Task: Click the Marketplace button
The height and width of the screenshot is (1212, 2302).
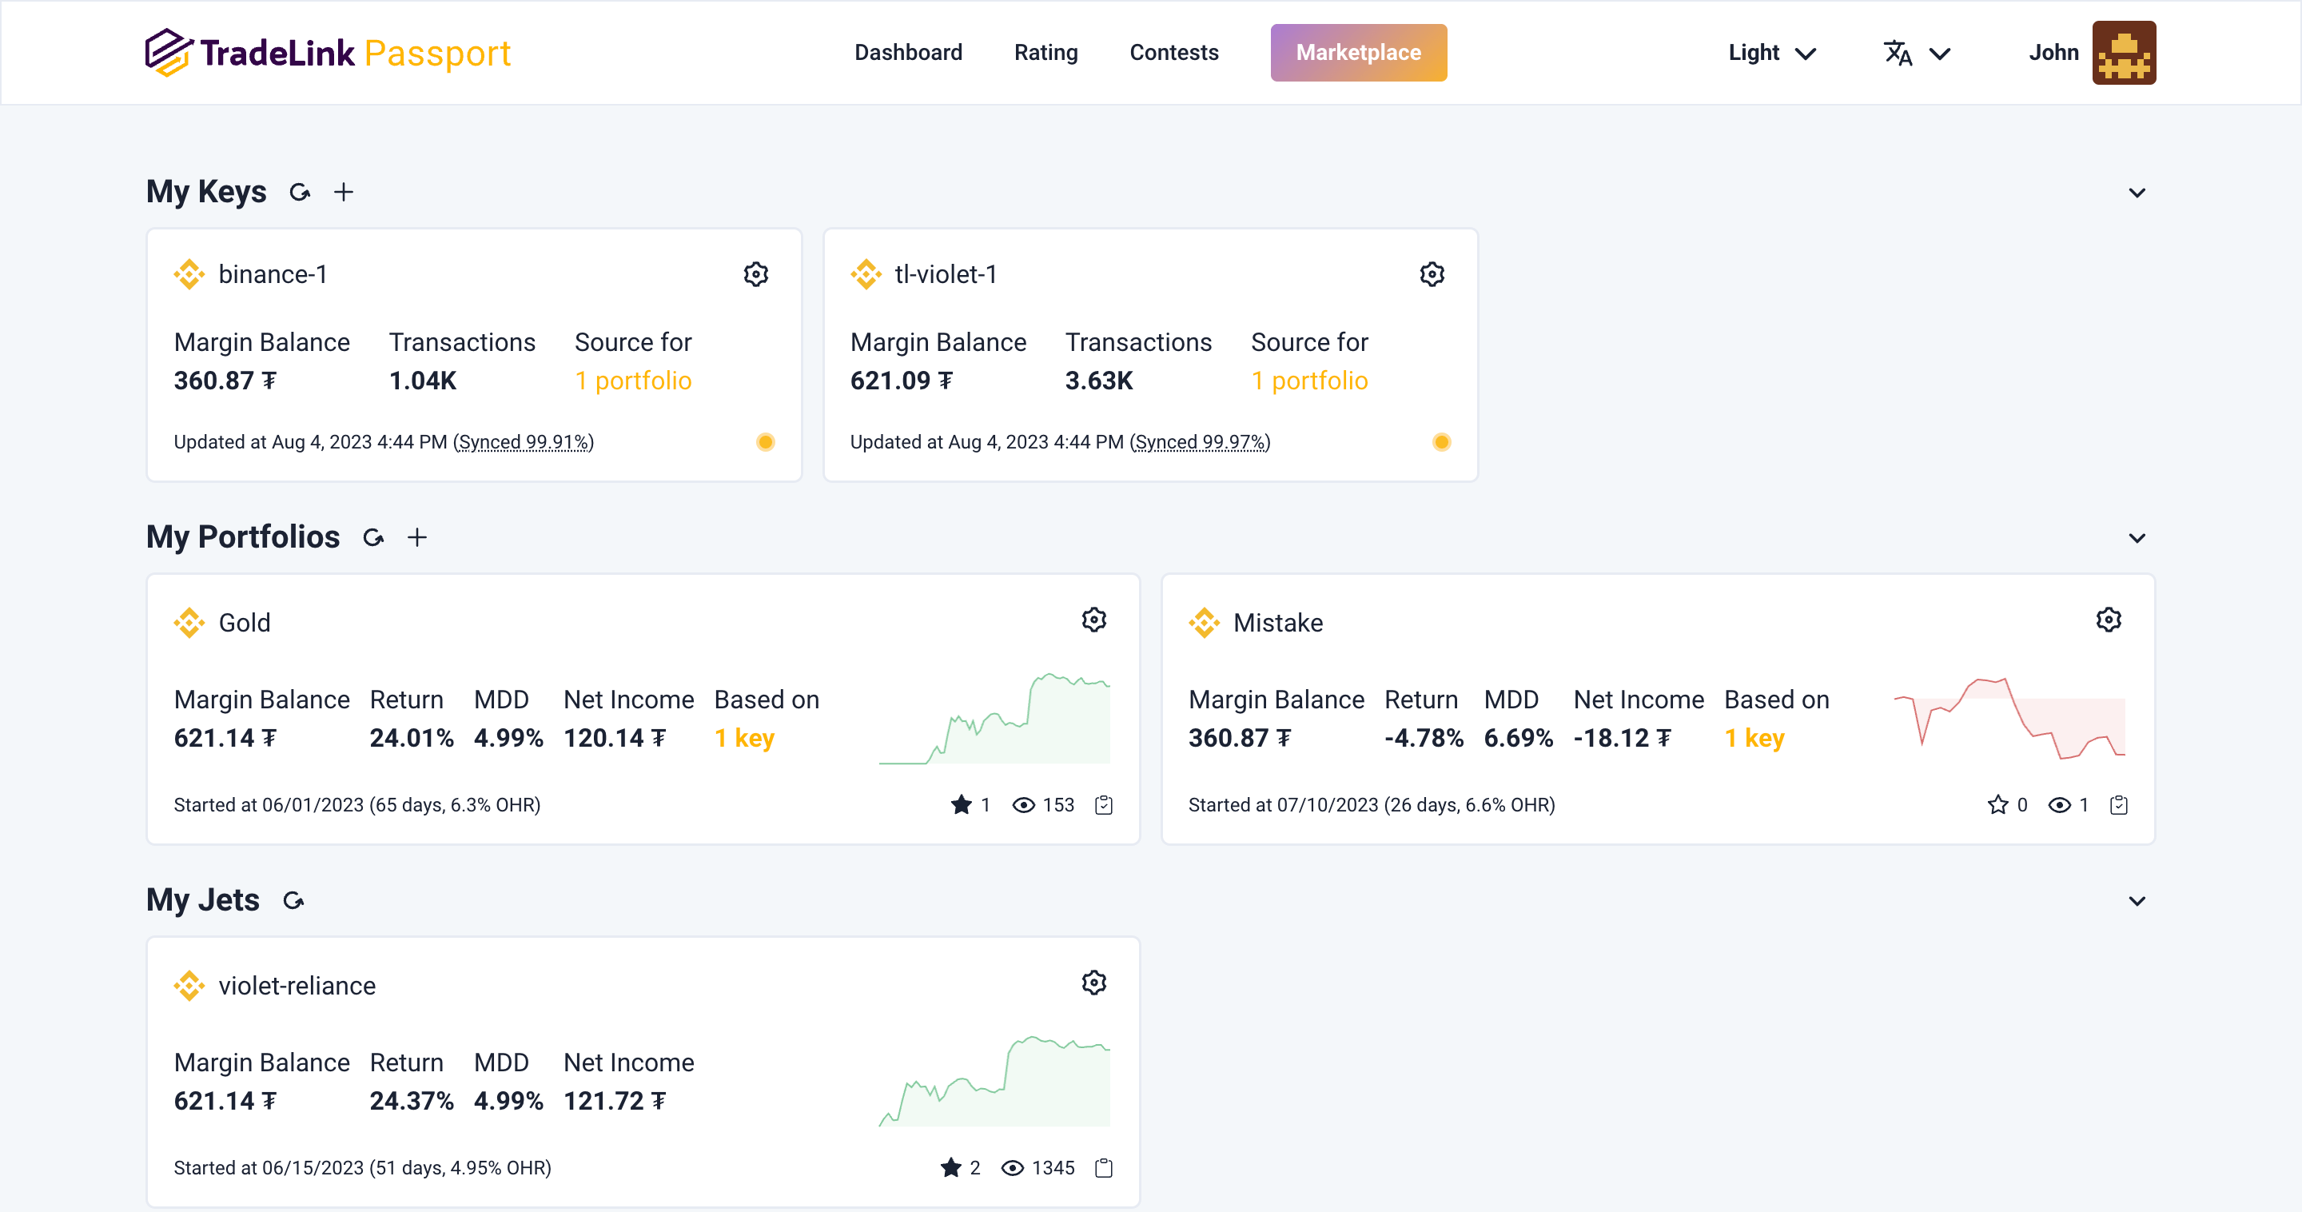Action: pos(1357,53)
